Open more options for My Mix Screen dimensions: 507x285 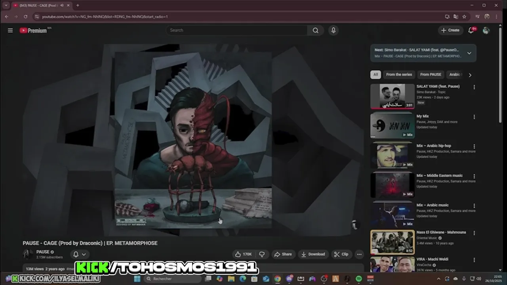point(474,117)
